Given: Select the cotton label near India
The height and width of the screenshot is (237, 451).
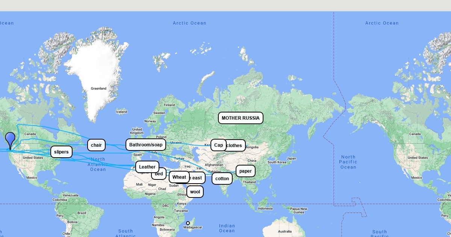Looking at the screenshot, I should point(222,178).
